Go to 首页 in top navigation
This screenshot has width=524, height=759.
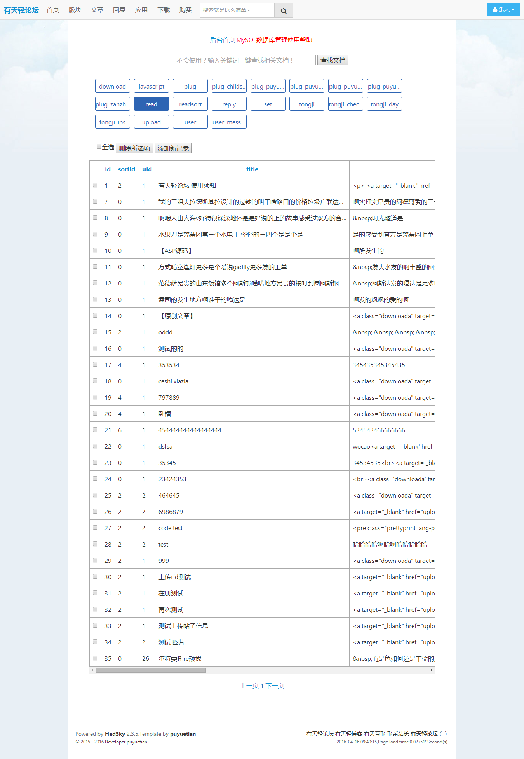pyautogui.click(x=53, y=10)
